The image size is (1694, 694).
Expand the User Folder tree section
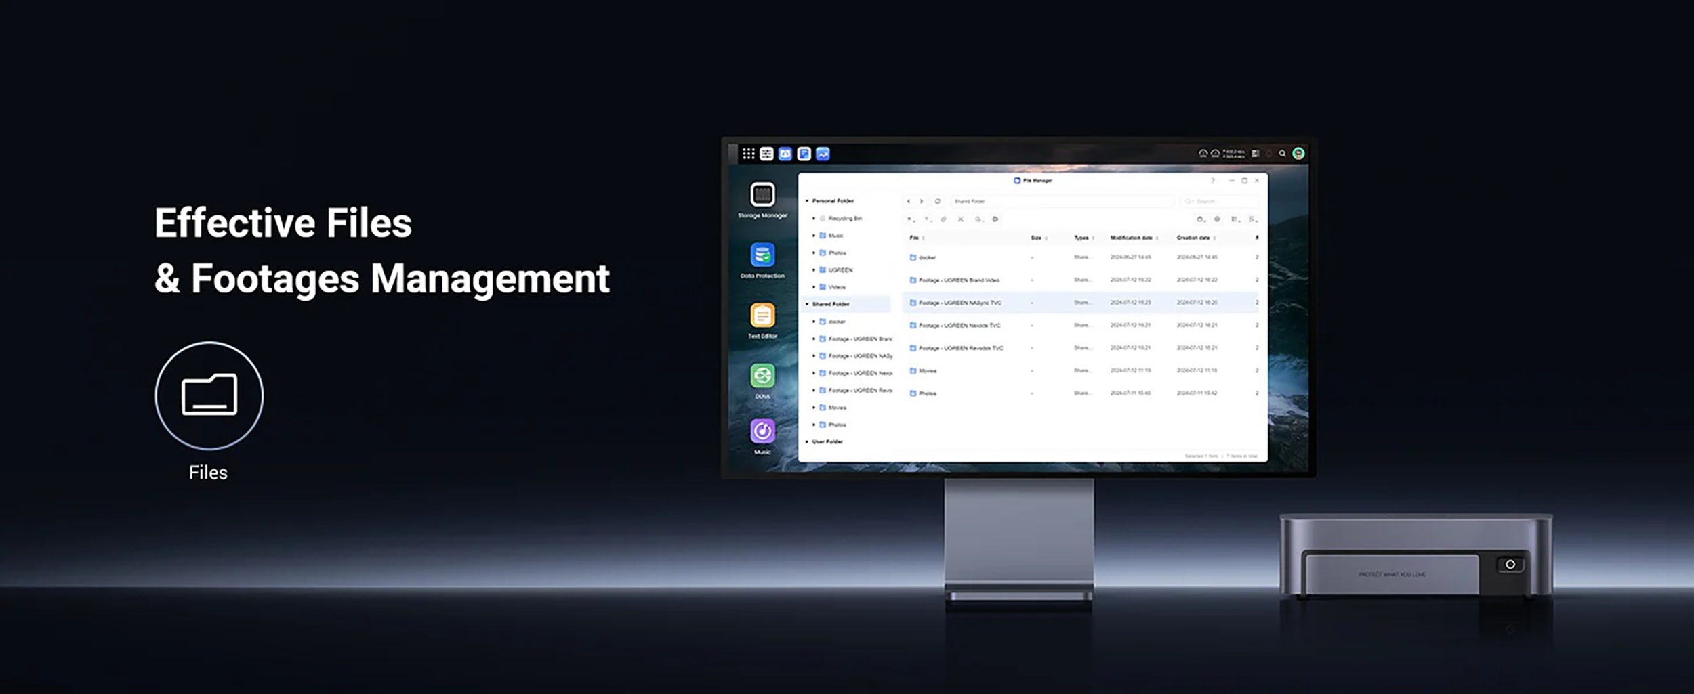click(x=807, y=441)
